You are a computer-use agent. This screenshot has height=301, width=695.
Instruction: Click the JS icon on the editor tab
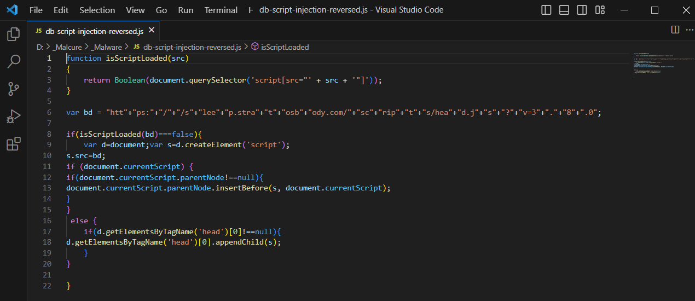[38, 31]
